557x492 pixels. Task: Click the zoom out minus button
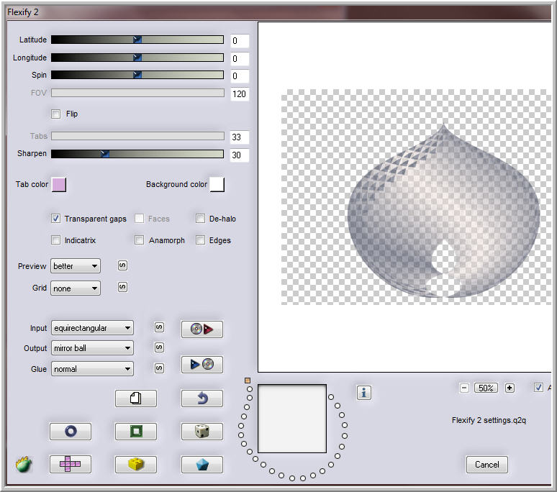coord(464,388)
